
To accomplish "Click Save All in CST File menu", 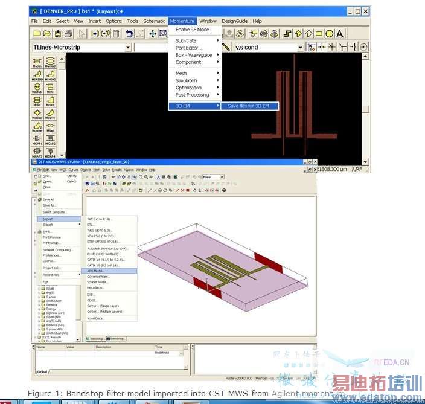I will click(48, 199).
